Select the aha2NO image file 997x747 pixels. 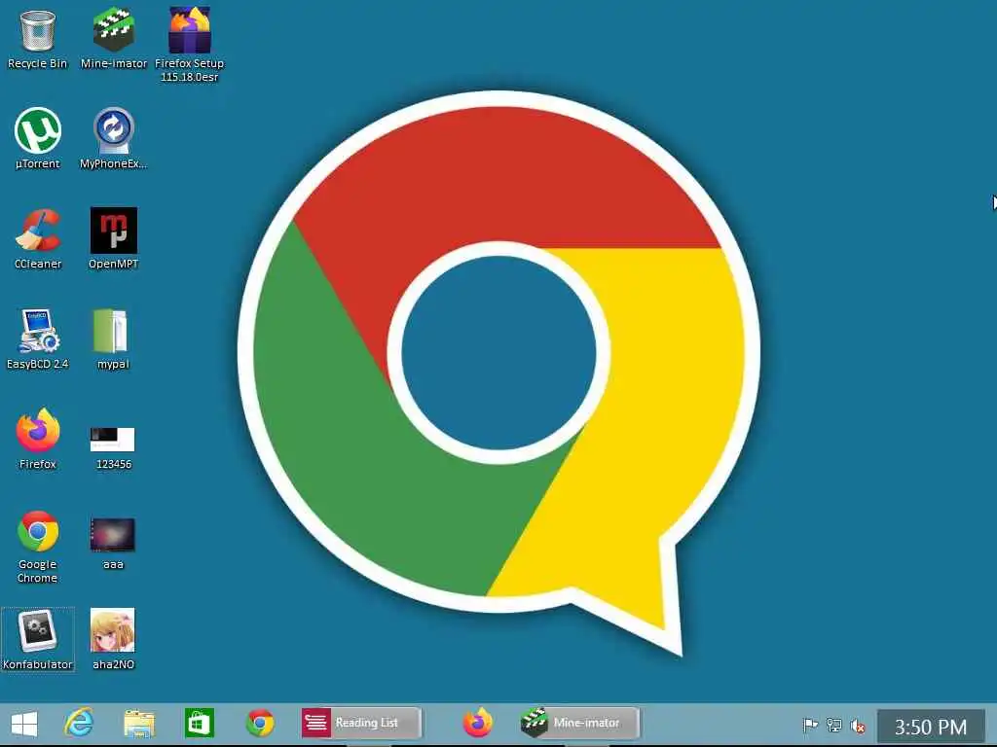click(113, 640)
